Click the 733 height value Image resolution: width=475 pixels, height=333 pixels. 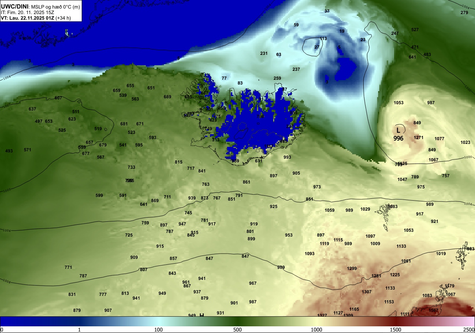click(131, 167)
